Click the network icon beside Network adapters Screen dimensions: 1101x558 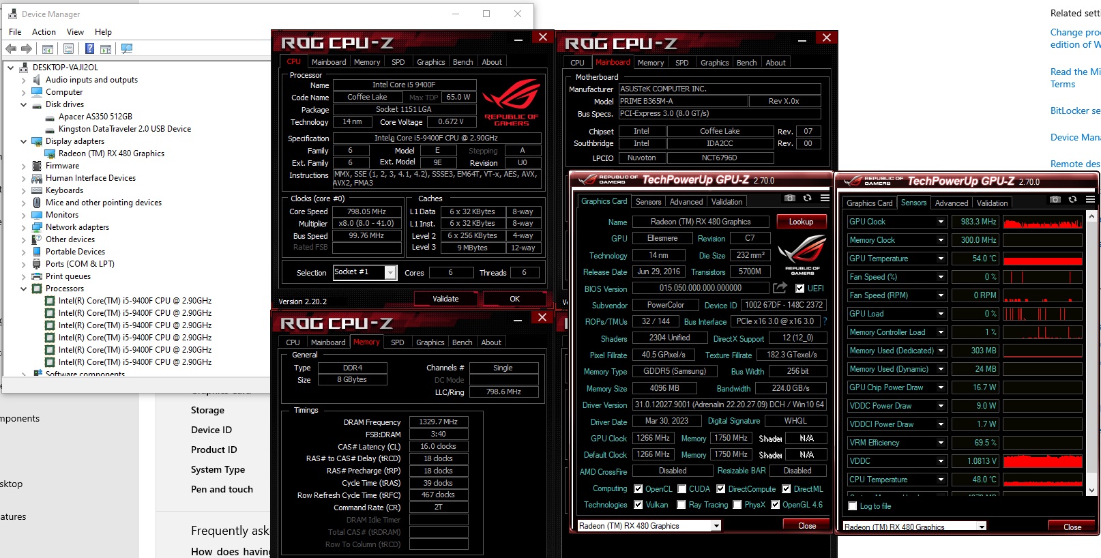tap(37, 227)
